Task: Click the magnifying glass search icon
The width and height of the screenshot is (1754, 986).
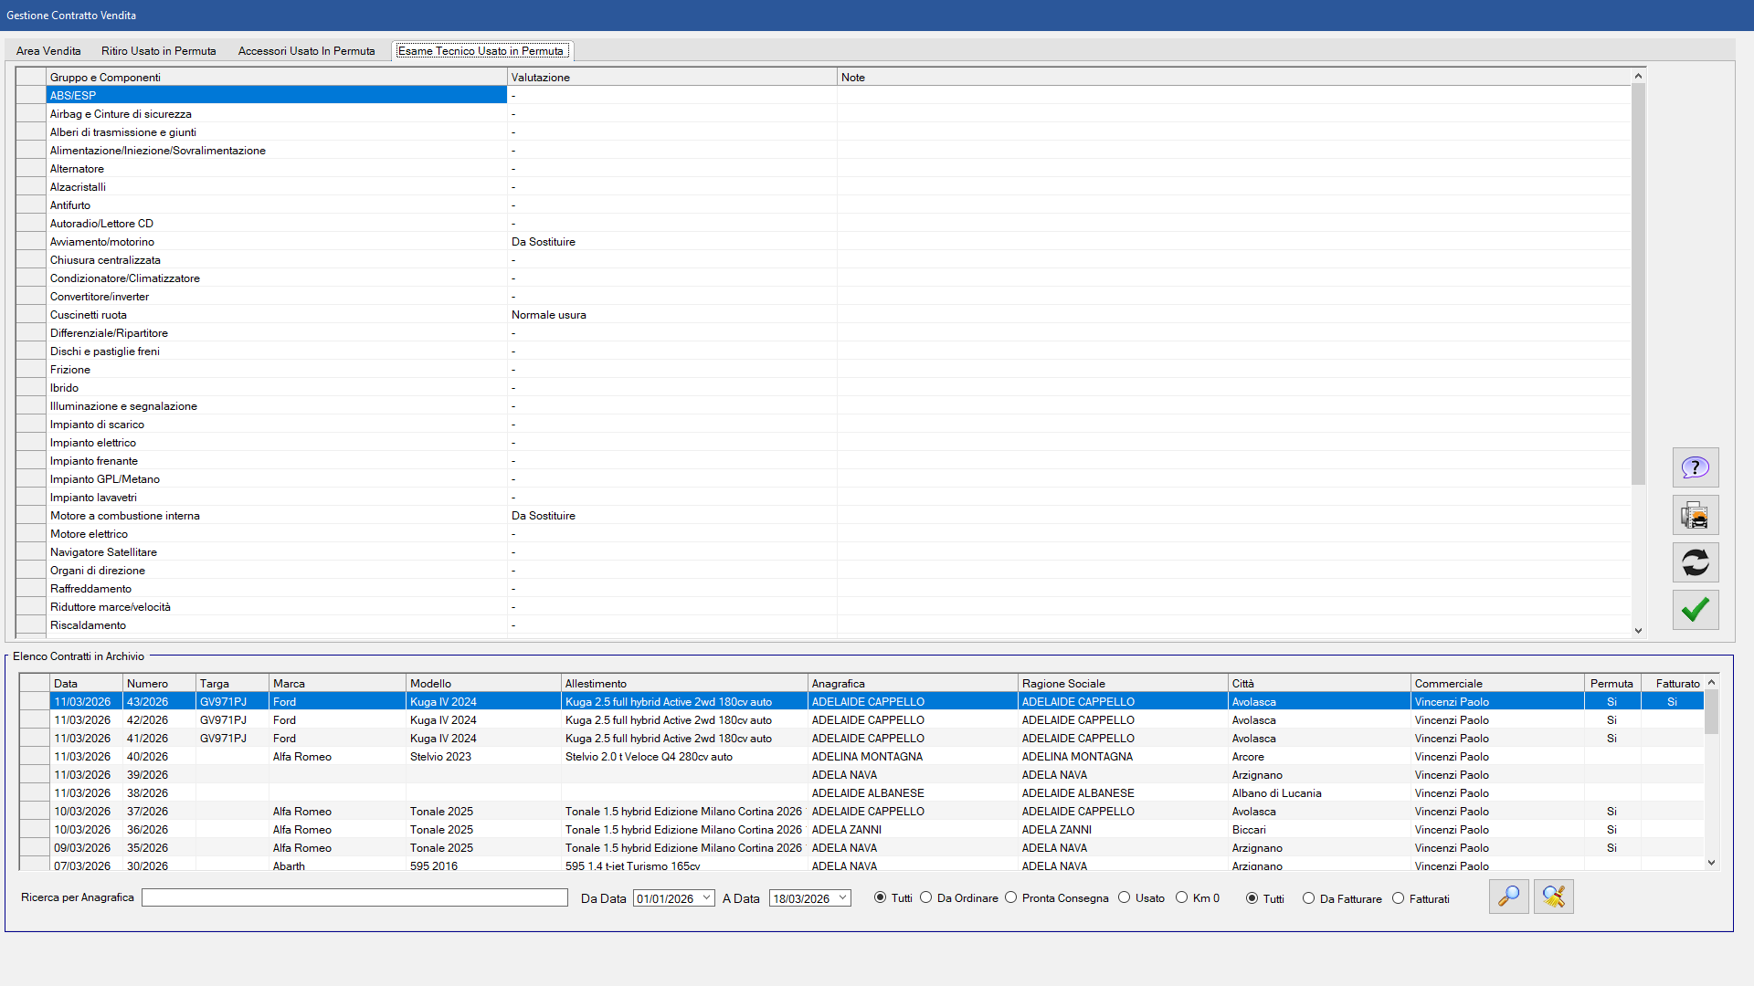Action: (x=1508, y=897)
